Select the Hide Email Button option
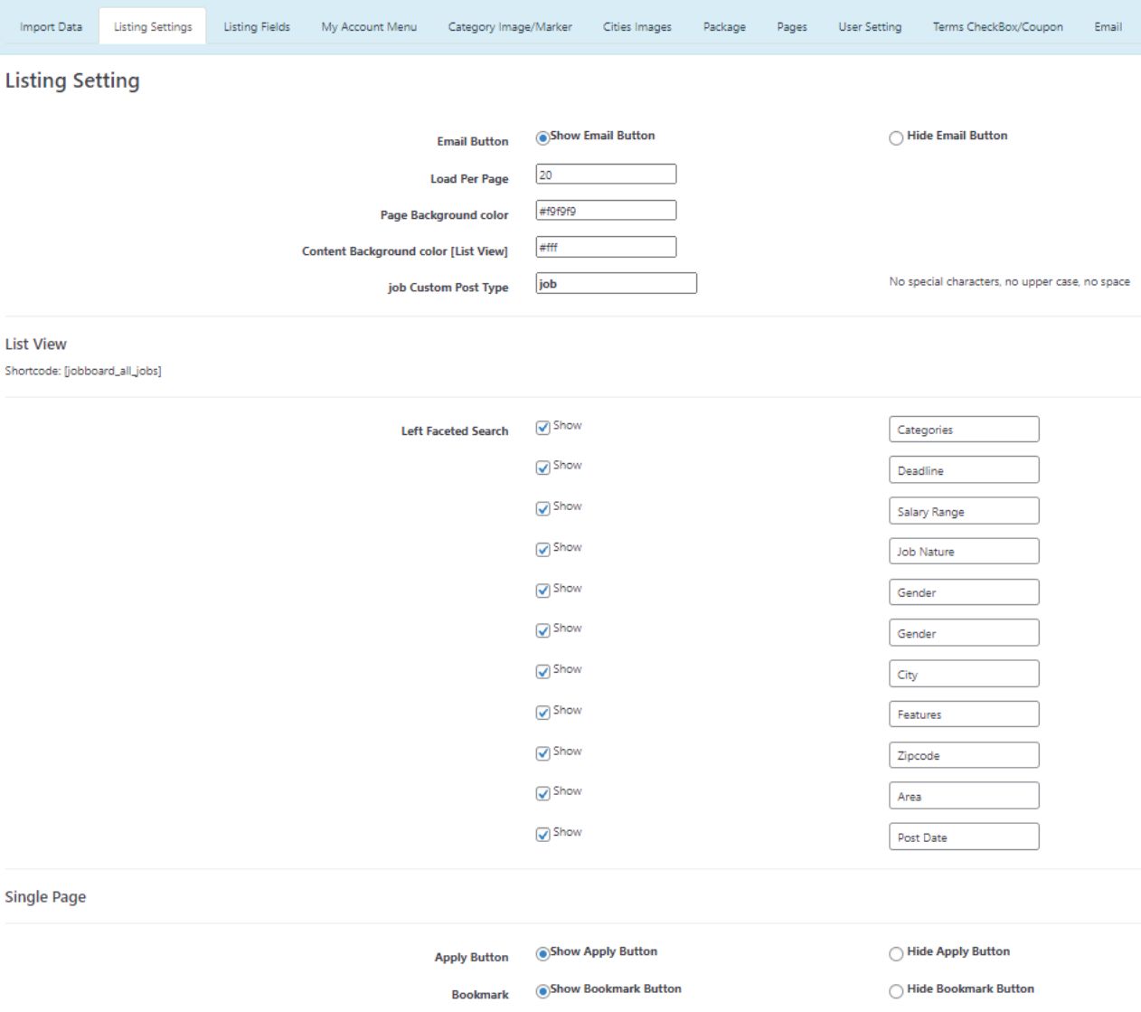 point(896,138)
